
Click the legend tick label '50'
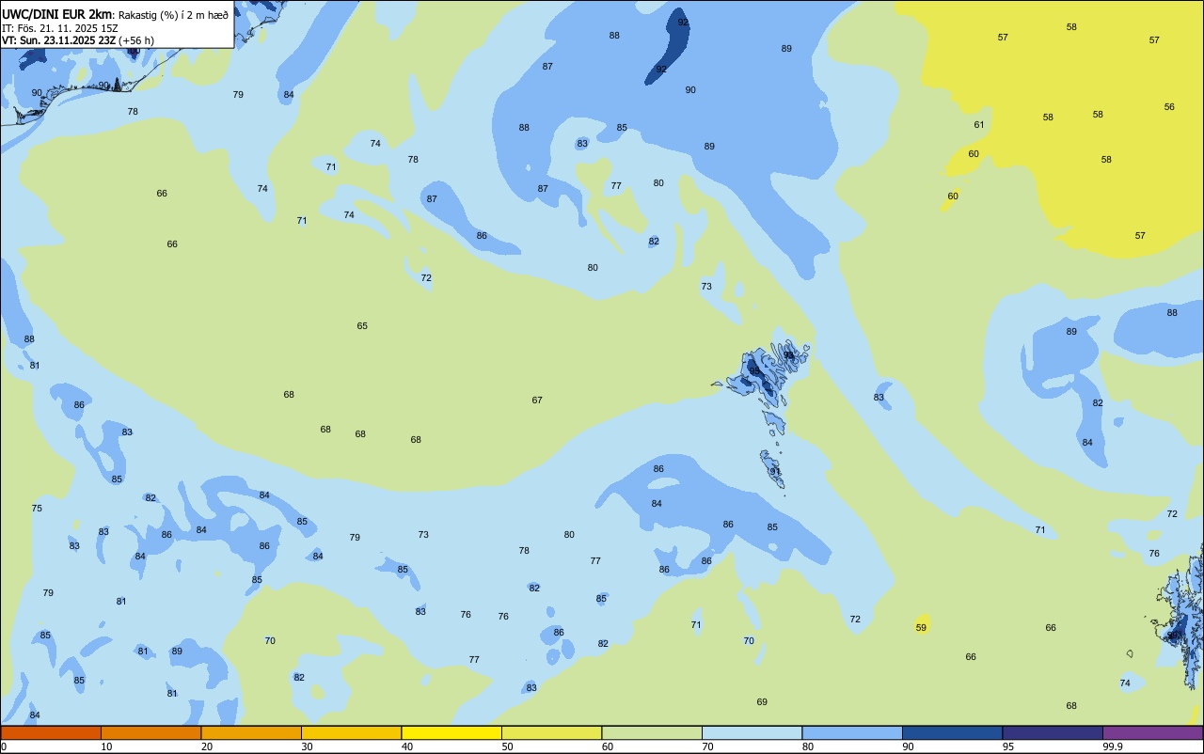pyautogui.click(x=507, y=746)
